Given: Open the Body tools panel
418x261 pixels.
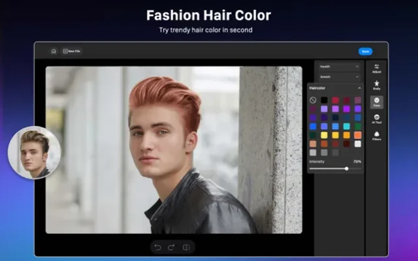Looking at the screenshot, I should tap(377, 85).
